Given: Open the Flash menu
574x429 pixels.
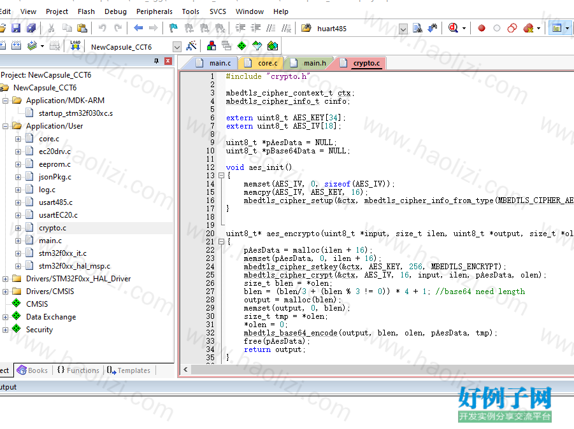Looking at the screenshot, I should tap(86, 11).
